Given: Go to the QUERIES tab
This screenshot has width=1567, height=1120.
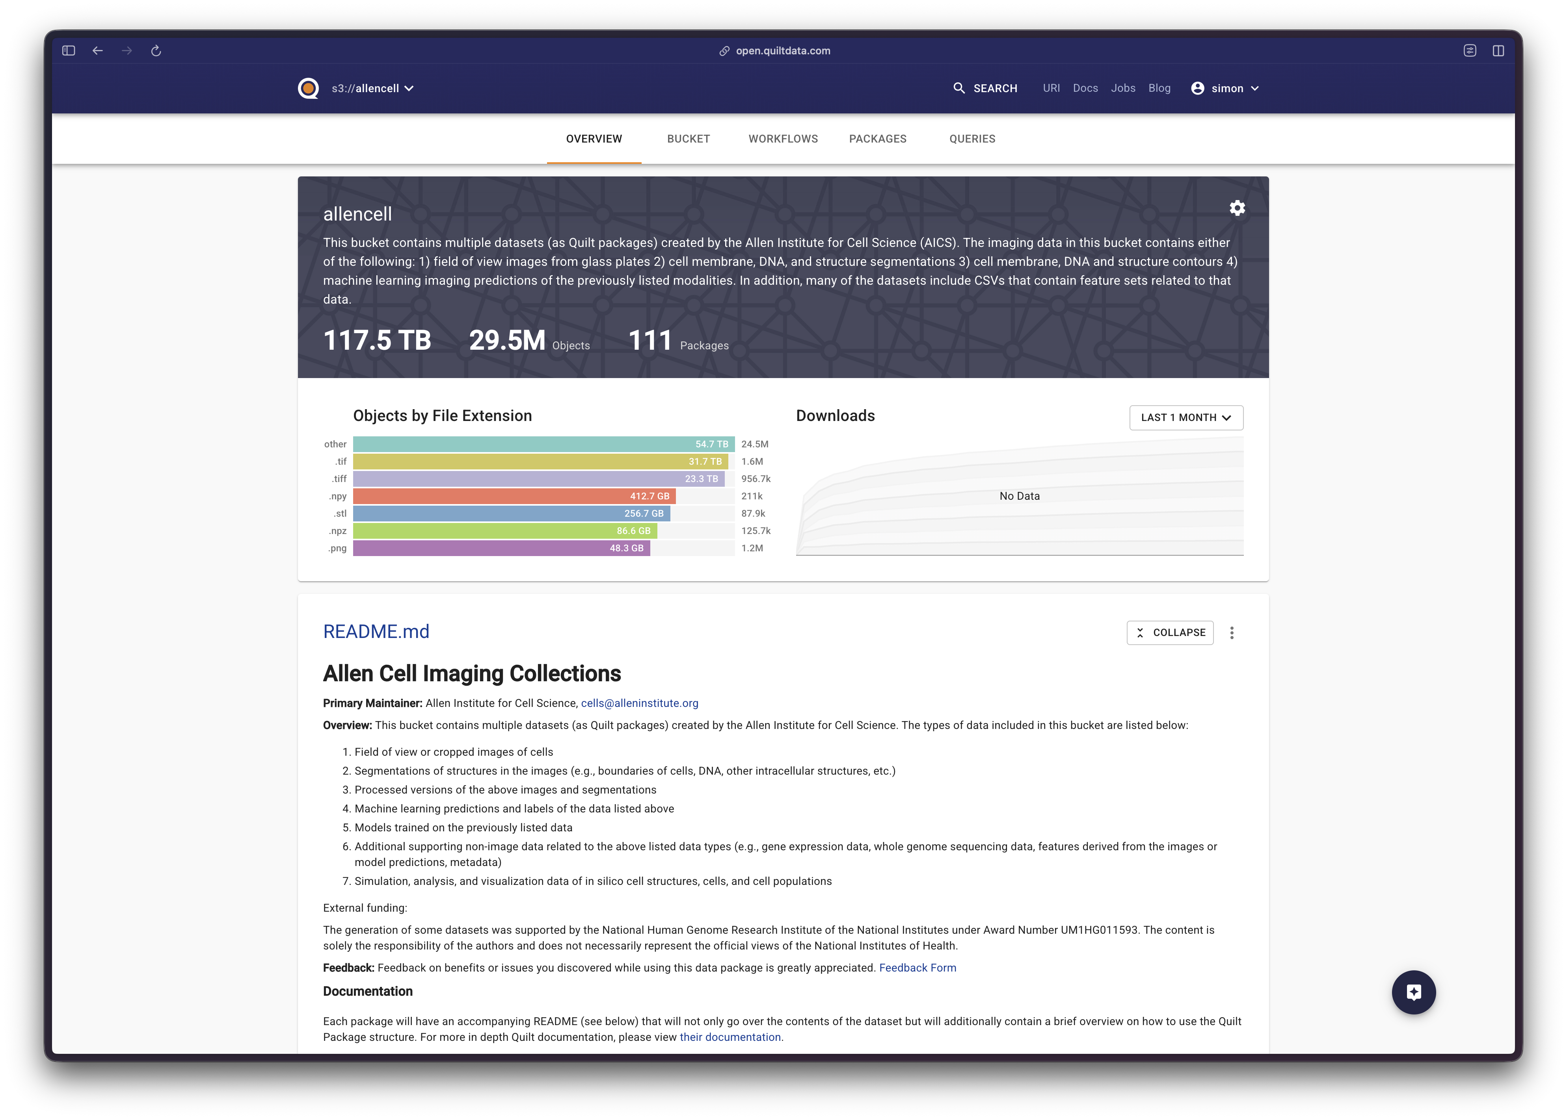Looking at the screenshot, I should point(972,139).
